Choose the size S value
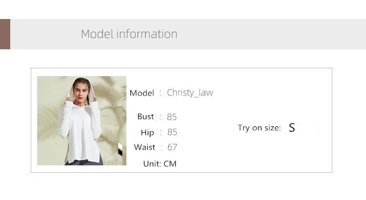Viewport: 366px width, 200px height. click(292, 128)
